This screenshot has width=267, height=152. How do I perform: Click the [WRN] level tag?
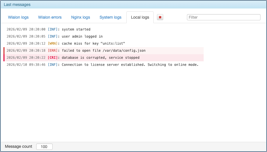(53, 44)
